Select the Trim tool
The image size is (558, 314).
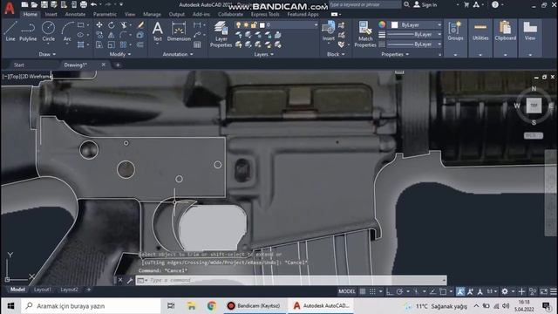click(124, 25)
